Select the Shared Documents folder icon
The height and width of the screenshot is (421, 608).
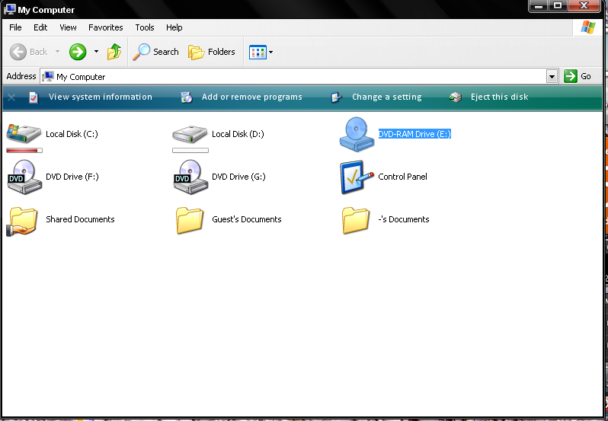pyautogui.click(x=24, y=220)
